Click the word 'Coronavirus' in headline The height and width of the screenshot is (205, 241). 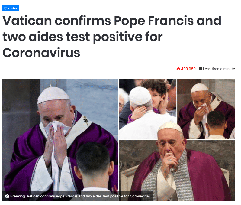click(x=41, y=53)
